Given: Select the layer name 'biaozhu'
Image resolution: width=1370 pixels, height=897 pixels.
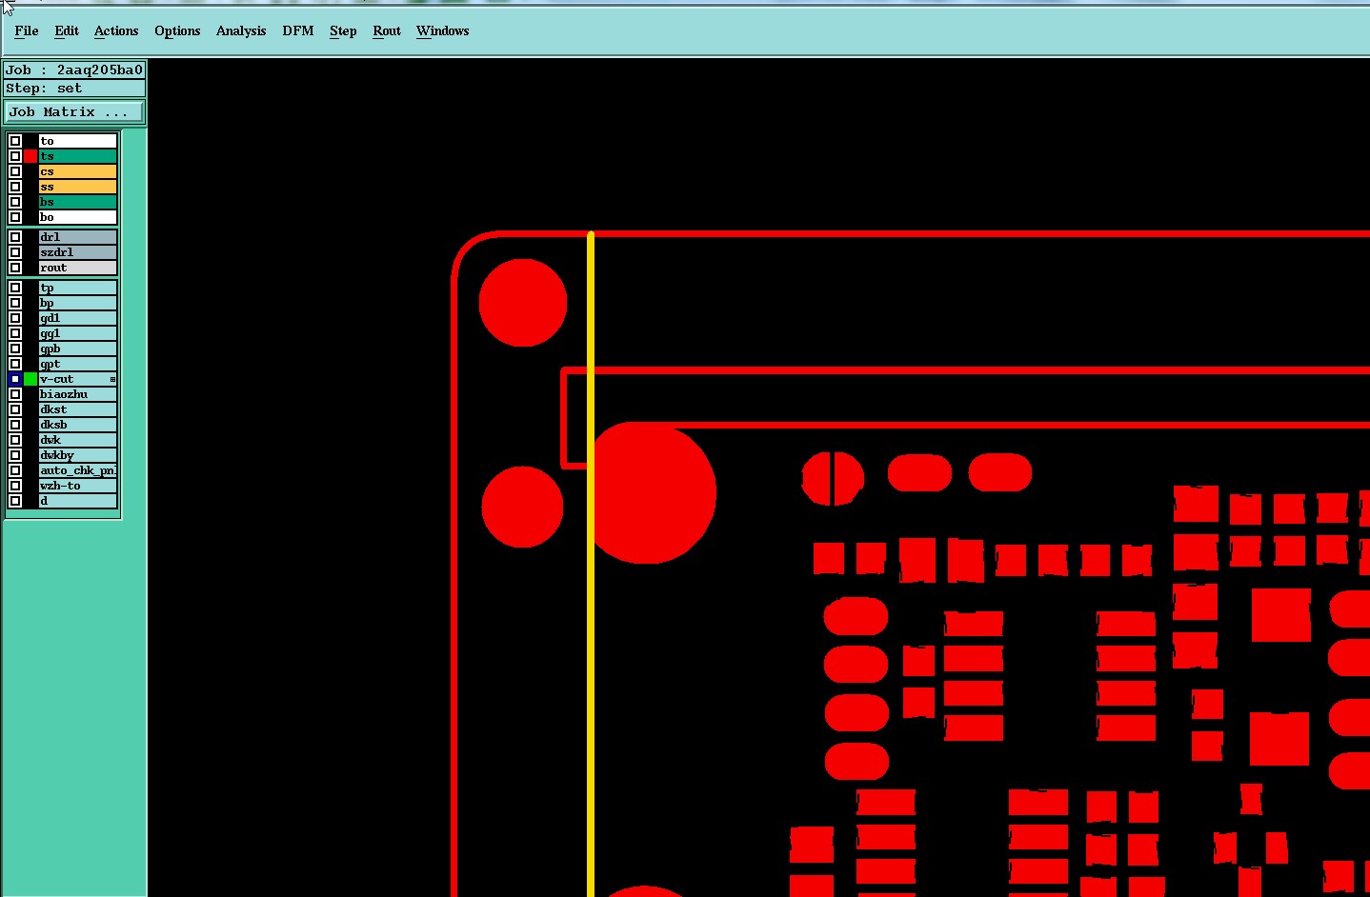Looking at the screenshot, I should coord(78,394).
